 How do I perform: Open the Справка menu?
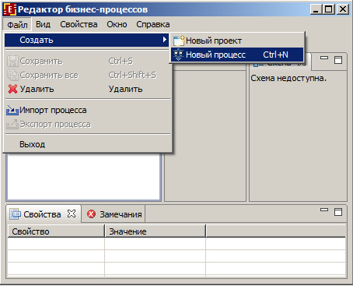point(153,24)
